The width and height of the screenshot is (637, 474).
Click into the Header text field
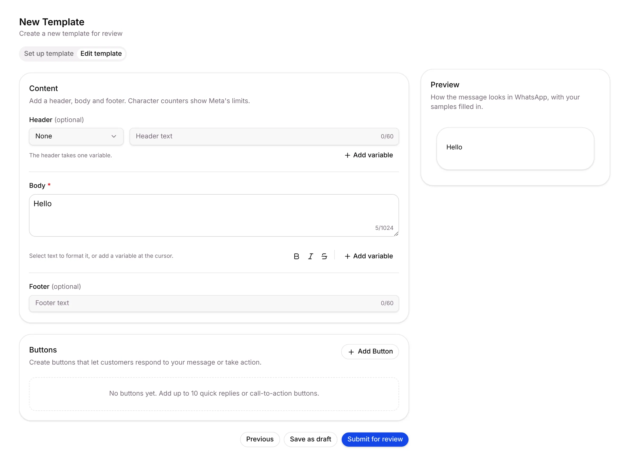264,136
